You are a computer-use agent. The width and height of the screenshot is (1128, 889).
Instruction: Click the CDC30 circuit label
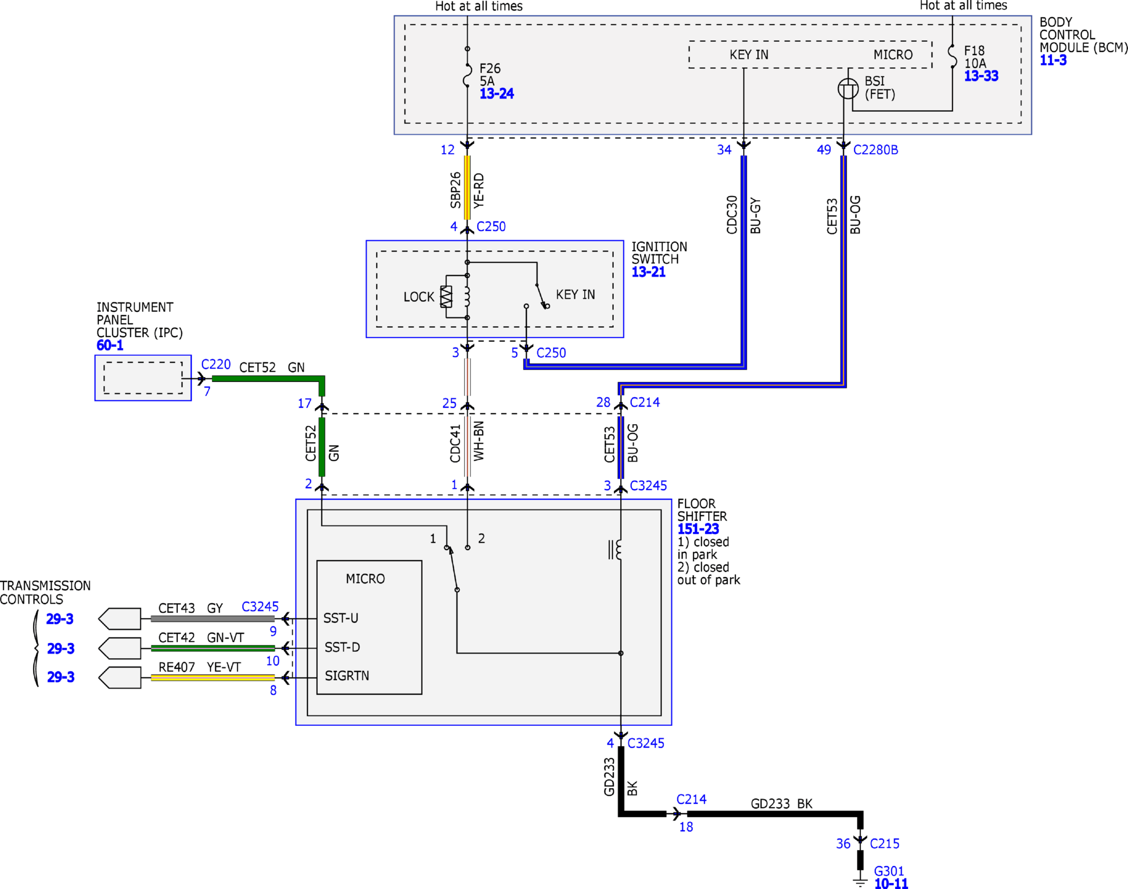[732, 215]
